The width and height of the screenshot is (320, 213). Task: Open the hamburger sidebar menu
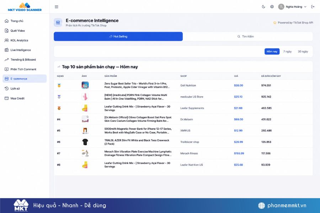point(57,7)
